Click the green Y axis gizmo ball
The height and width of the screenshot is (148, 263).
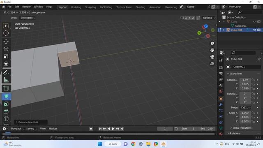coord(199,33)
